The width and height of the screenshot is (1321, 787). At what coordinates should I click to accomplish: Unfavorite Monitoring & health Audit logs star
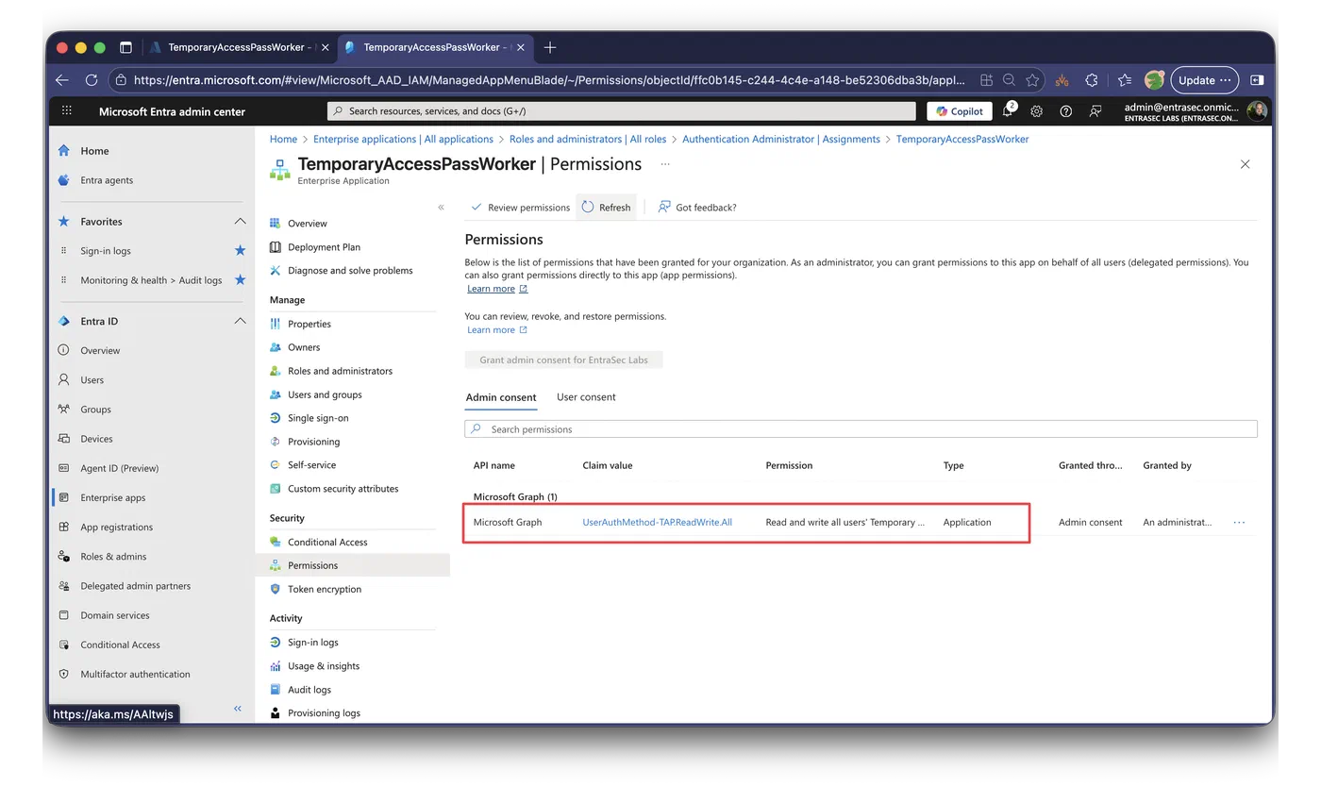tap(240, 280)
